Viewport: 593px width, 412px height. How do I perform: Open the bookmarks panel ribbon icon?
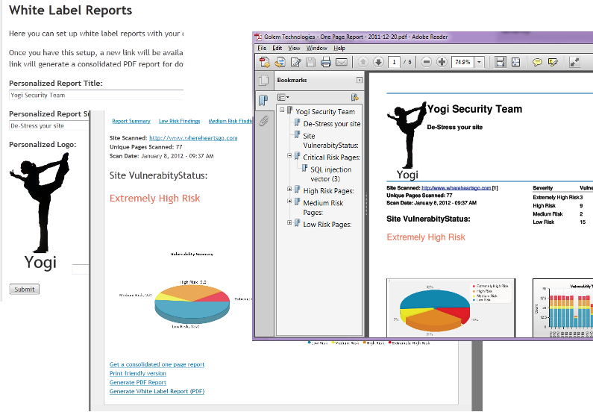point(263,100)
